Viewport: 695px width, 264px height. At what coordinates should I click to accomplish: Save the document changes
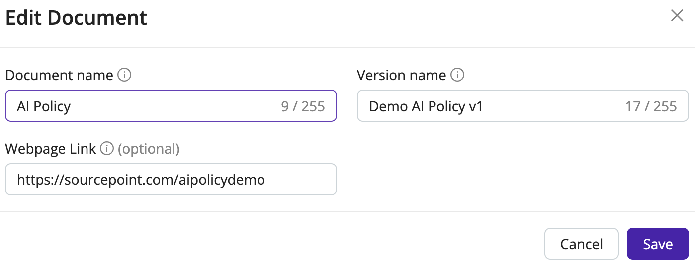(658, 244)
